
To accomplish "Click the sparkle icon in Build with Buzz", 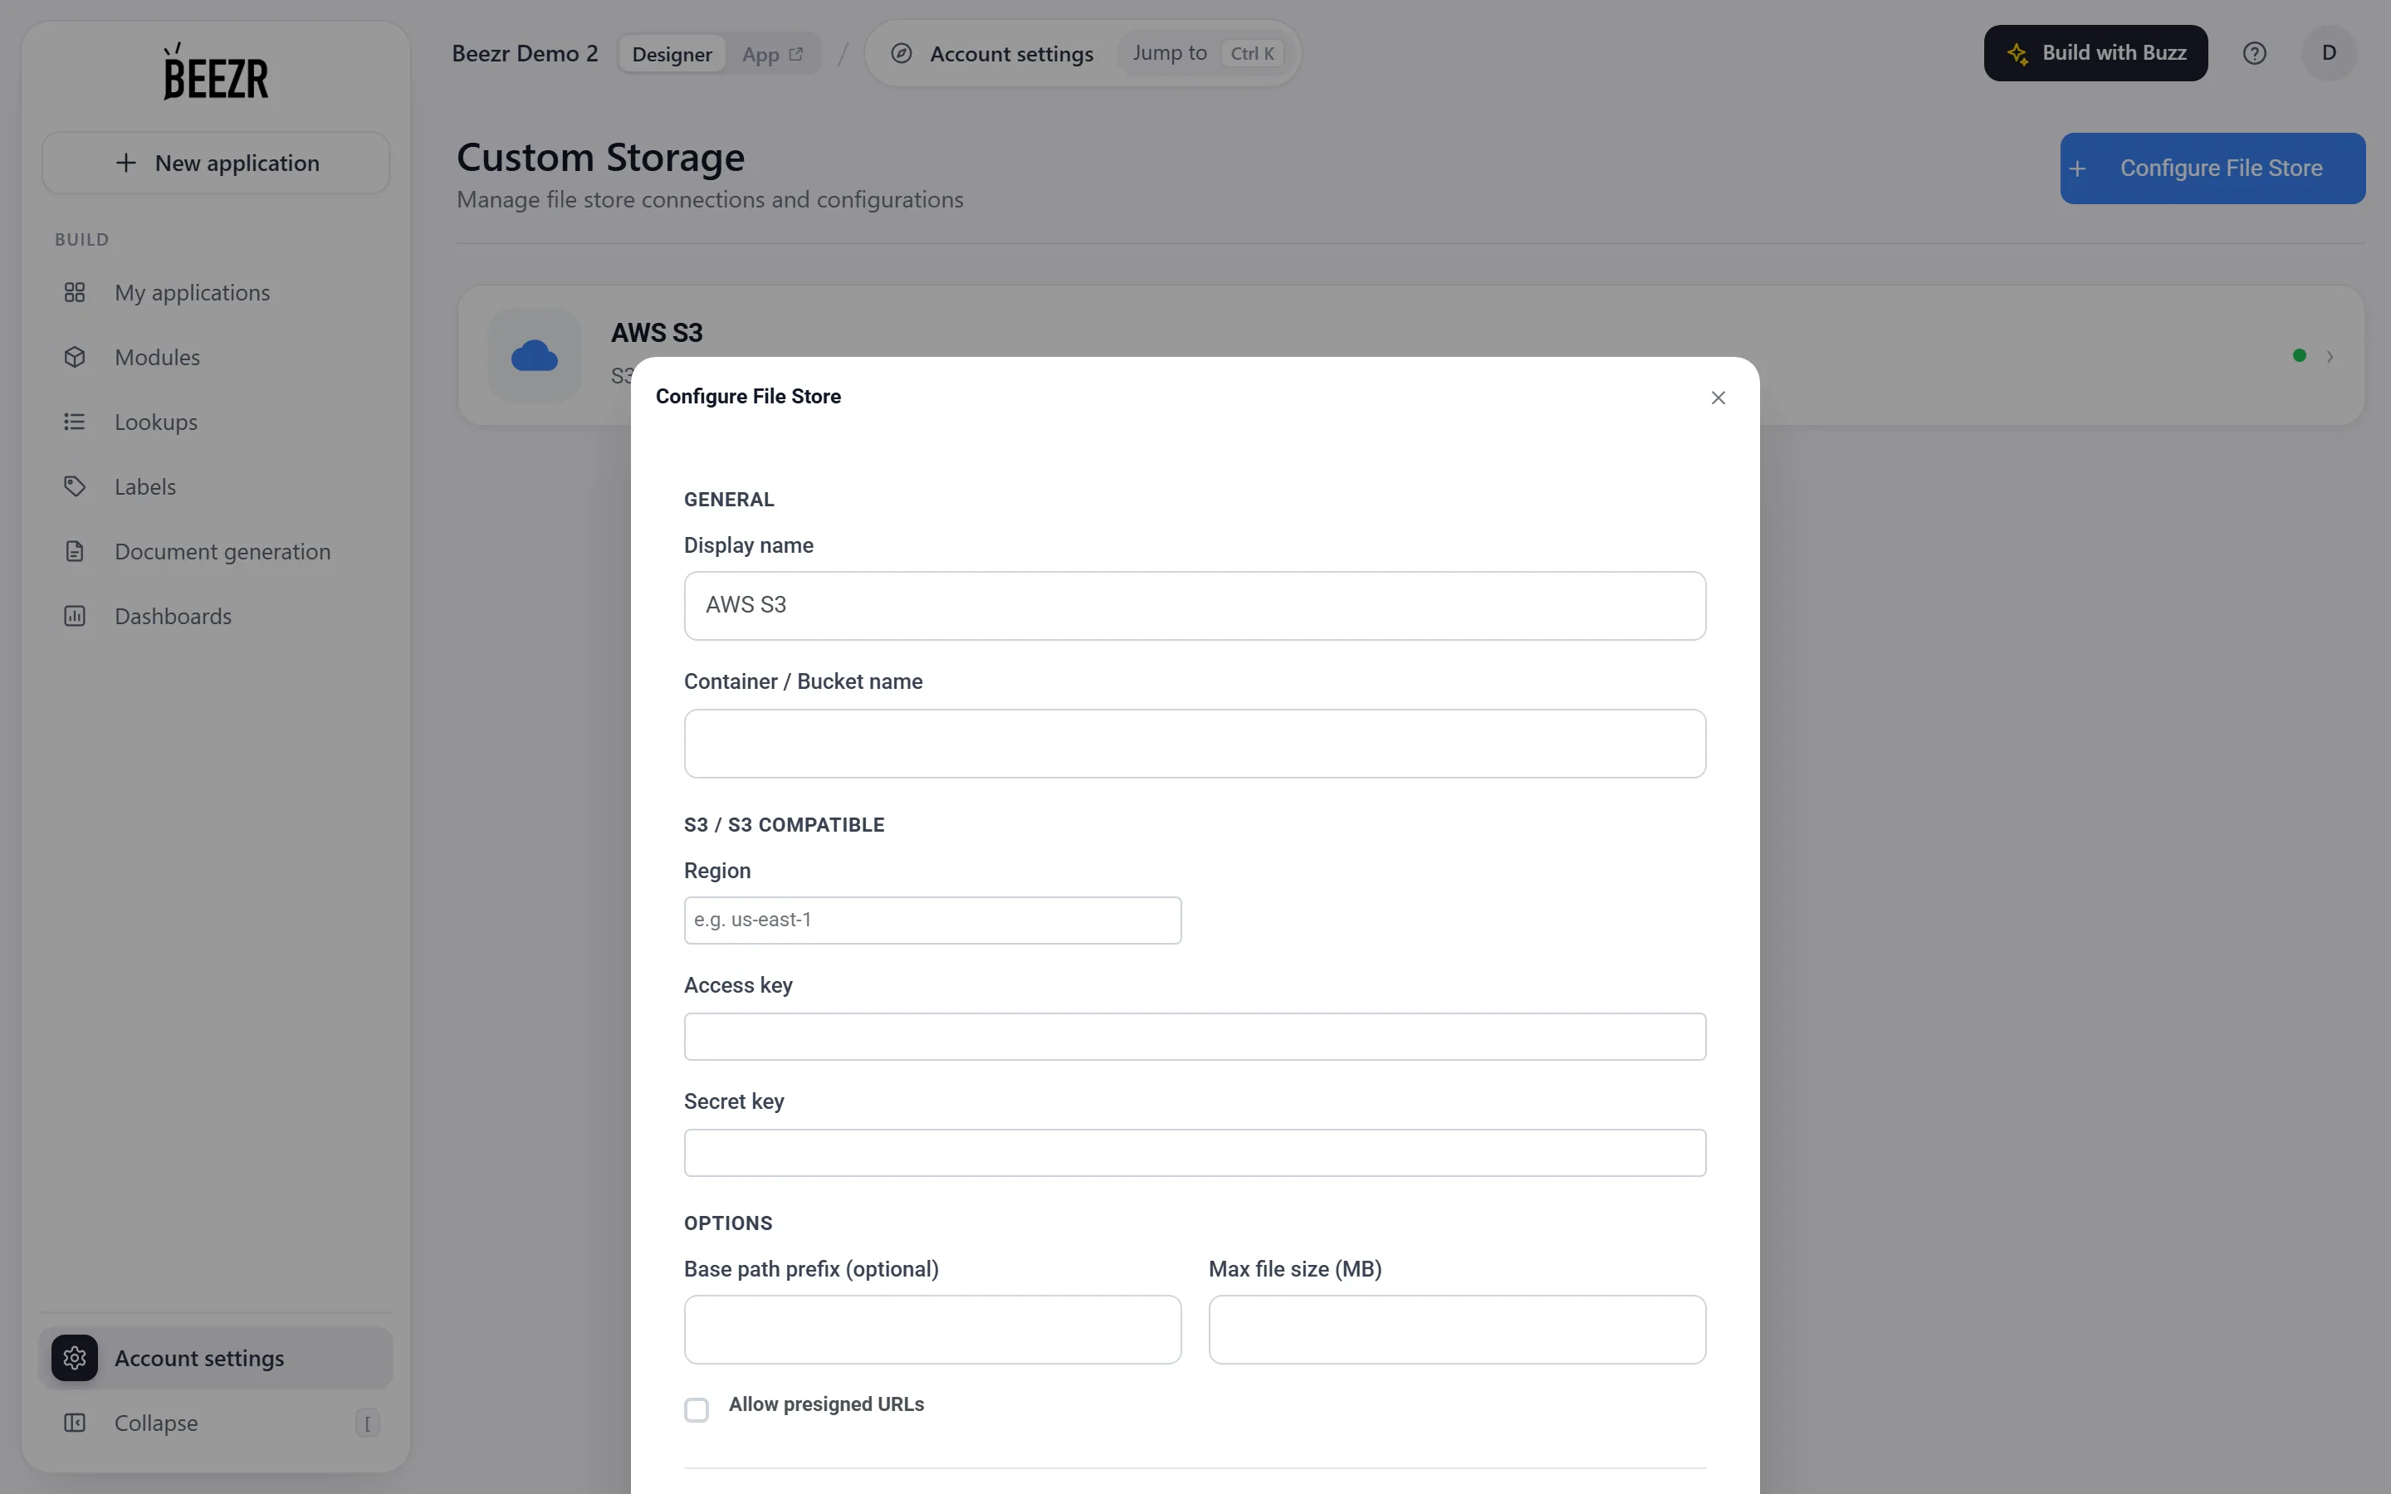I will [2017, 53].
